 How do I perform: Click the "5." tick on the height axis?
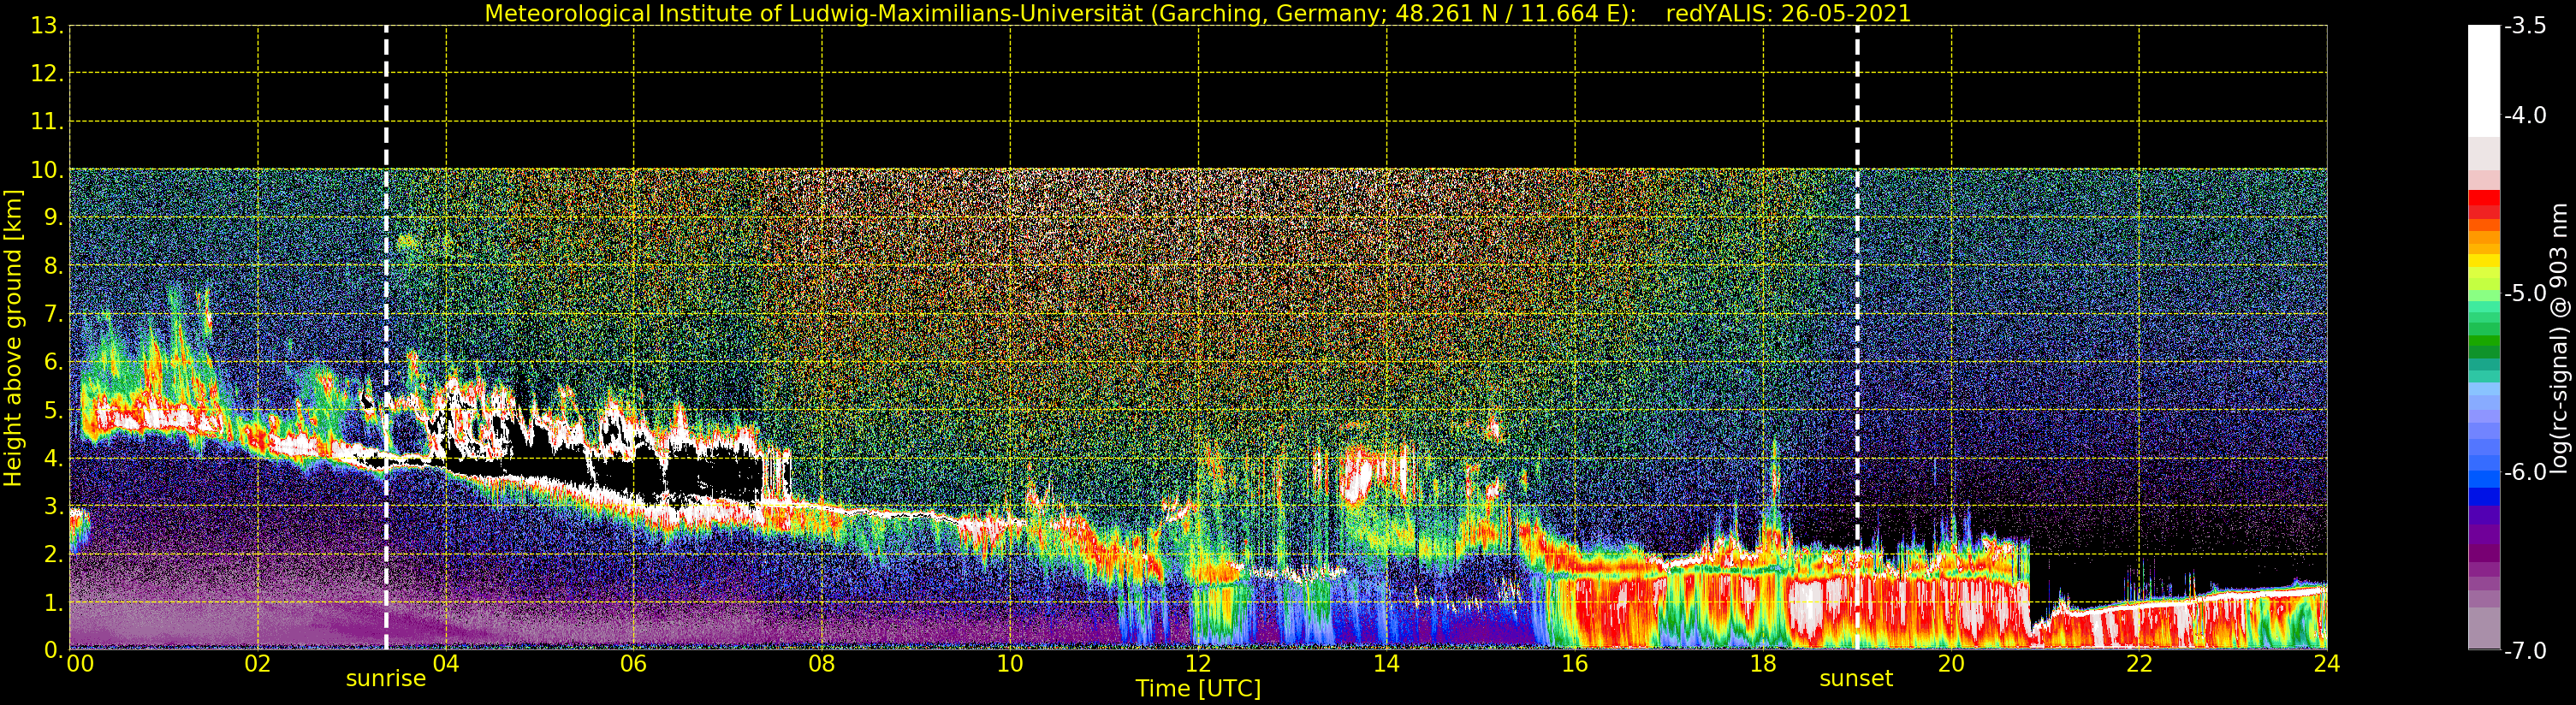tap(54, 410)
